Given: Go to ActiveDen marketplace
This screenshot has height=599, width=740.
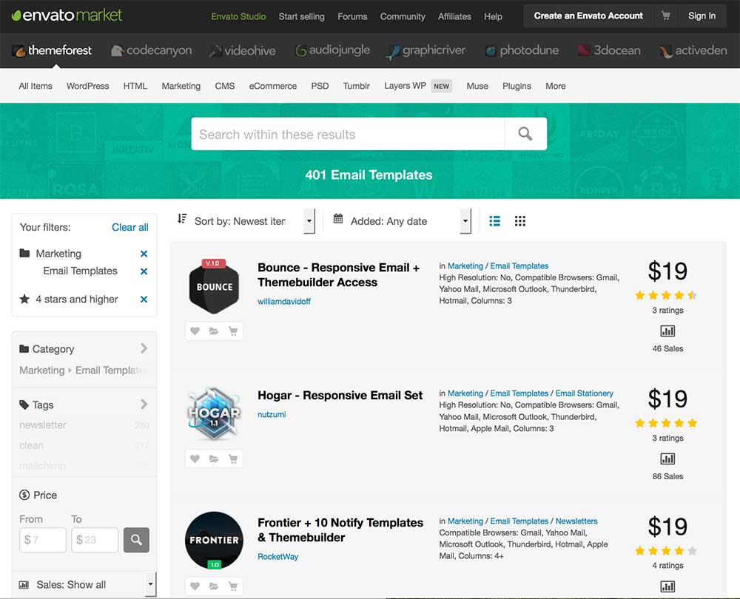Looking at the screenshot, I should [693, 50].
